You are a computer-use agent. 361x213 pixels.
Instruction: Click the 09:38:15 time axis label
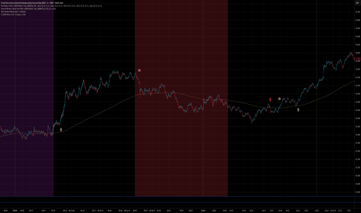(100, 211)
